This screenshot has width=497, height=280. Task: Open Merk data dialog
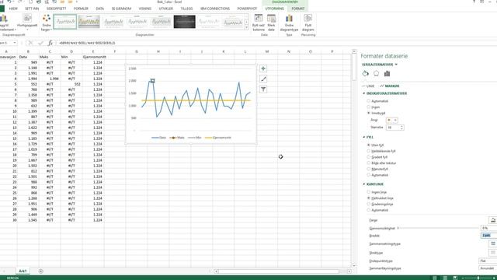271,23
